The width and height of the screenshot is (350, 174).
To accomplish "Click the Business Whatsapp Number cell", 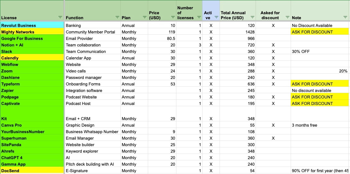I will (x=93, y=132).
